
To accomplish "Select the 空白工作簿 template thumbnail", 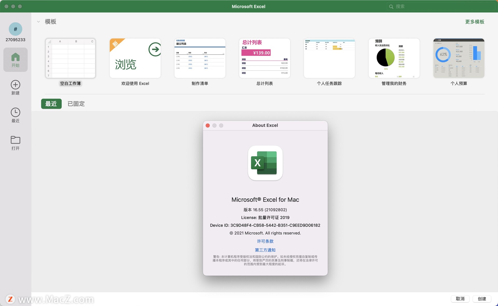I will (70, 58).
